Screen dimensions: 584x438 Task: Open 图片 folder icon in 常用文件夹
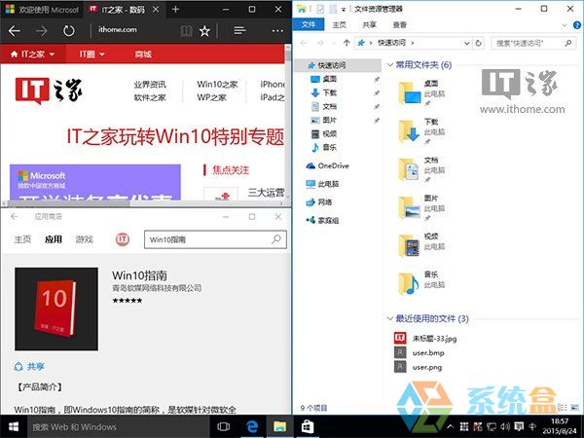point(410,208)
